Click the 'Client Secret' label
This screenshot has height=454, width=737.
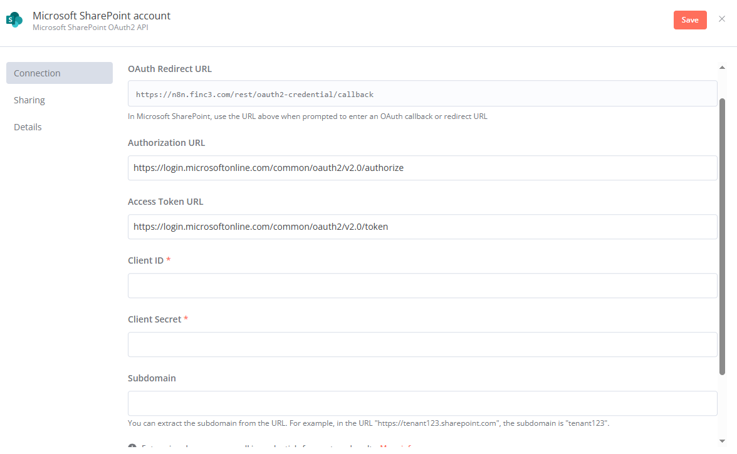pyautogui.click(x=155, y=319)
